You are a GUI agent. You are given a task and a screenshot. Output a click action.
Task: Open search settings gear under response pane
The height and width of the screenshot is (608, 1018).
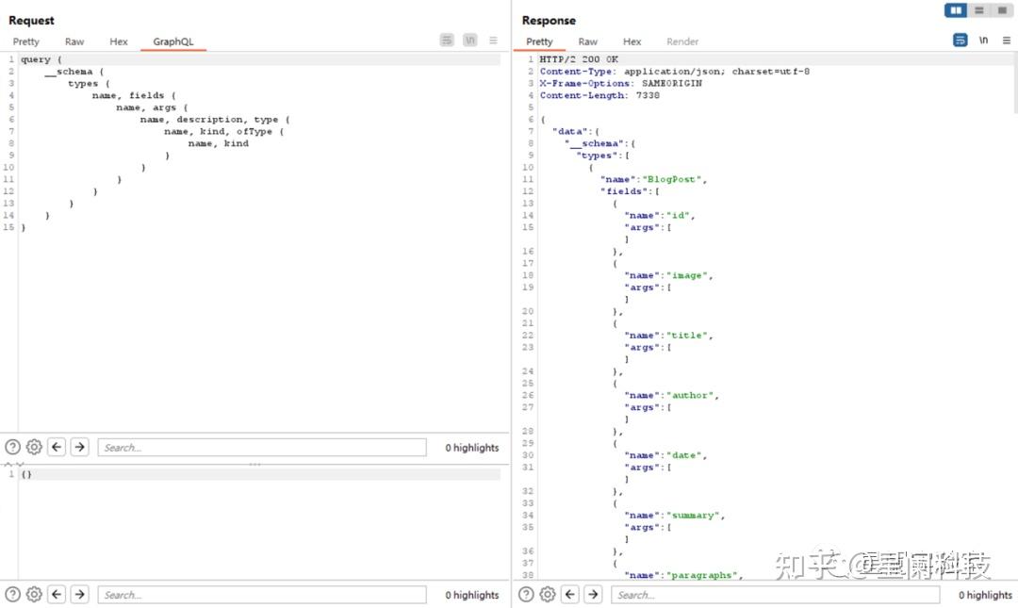(x=548, y=595)
